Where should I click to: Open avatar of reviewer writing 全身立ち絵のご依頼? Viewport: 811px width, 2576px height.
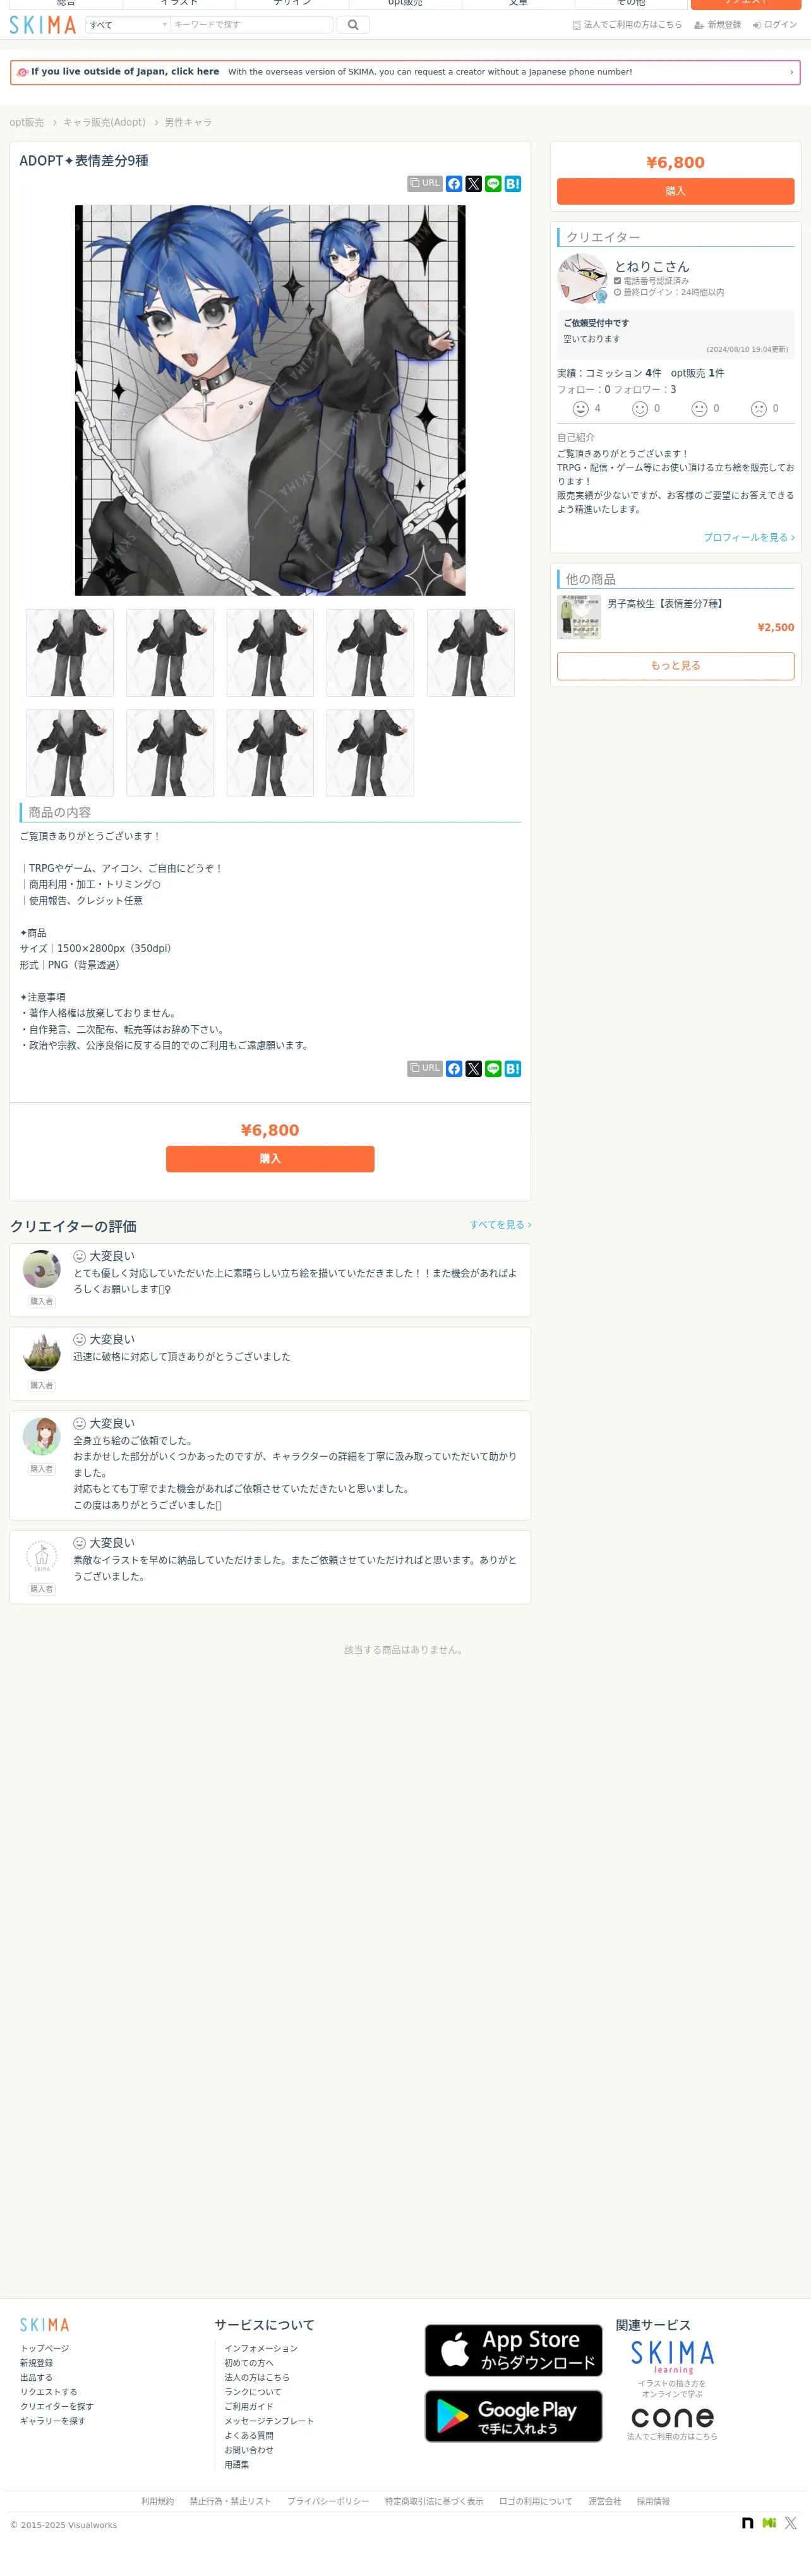point(42,1436)
